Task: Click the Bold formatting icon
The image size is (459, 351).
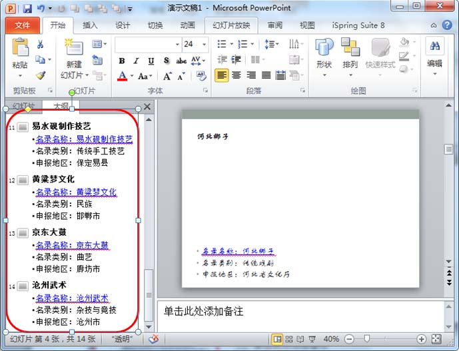Action: [x=122, y=61]
